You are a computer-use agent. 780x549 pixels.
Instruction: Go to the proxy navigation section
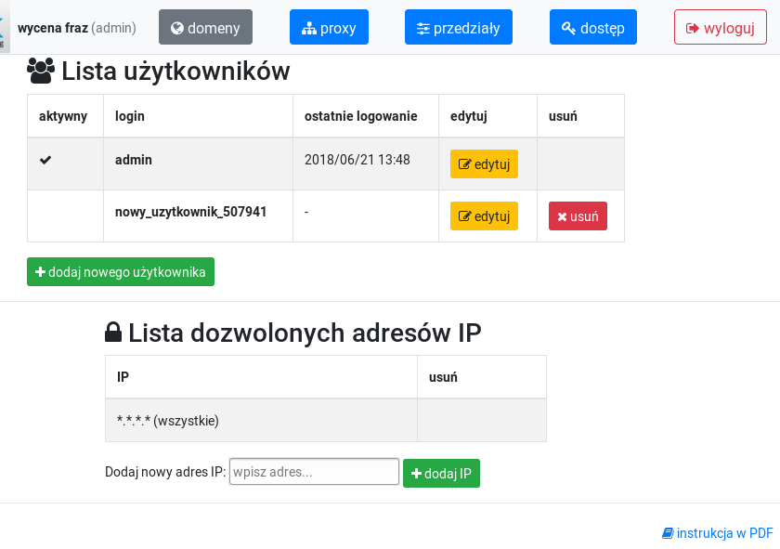click(x=329, y=28)
